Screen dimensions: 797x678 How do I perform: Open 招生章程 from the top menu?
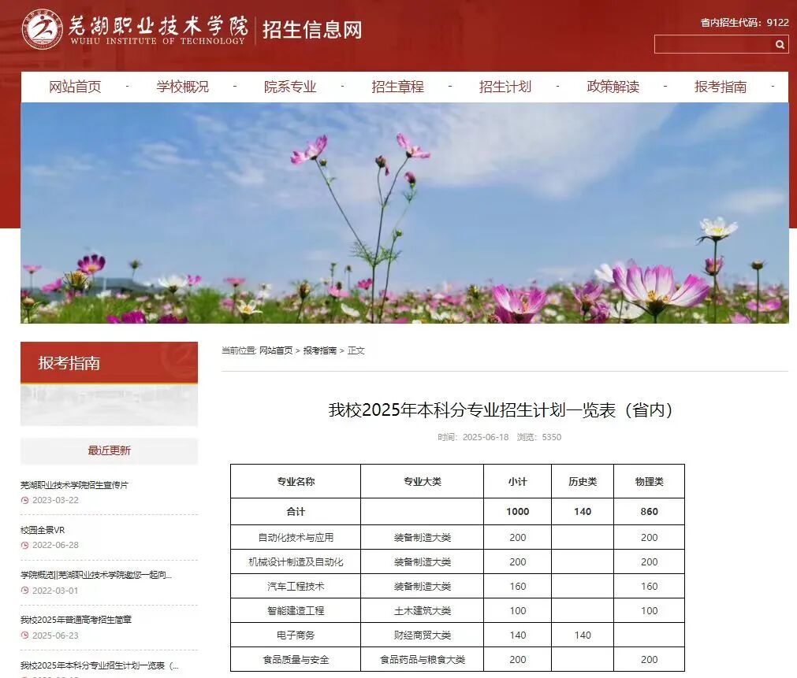(x=397, y=87)
